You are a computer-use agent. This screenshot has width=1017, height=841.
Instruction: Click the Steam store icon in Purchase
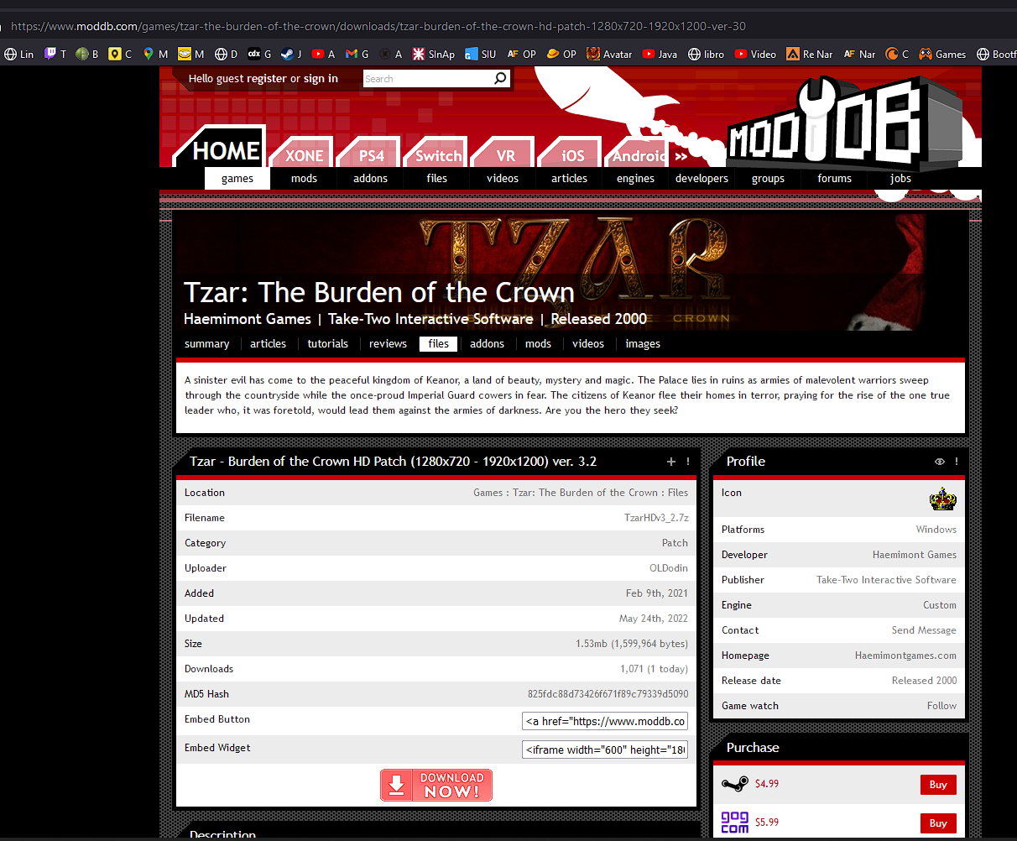coord(735,784)
